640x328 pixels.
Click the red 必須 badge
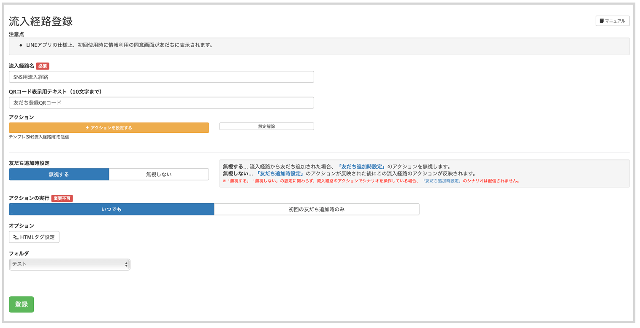pos(43,66)
